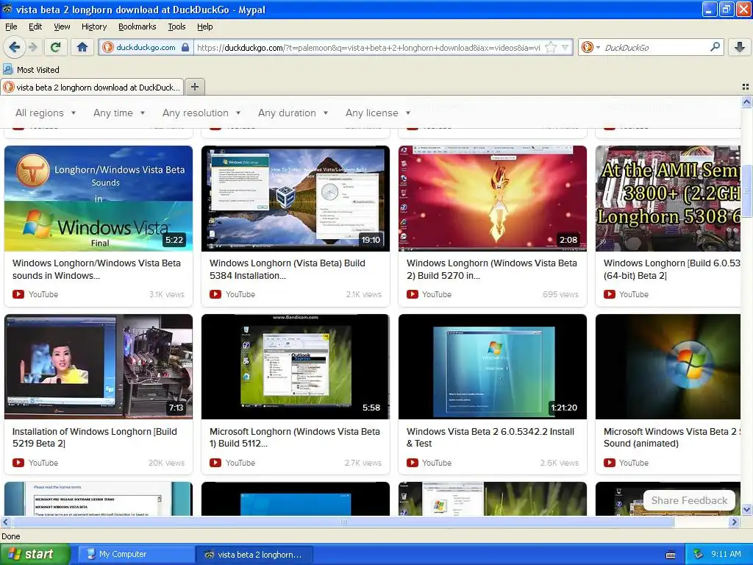The width and height of the screenshot is (753, 565).
Task: Open the address bar history dropdown arrow
Action: (565, 47)
